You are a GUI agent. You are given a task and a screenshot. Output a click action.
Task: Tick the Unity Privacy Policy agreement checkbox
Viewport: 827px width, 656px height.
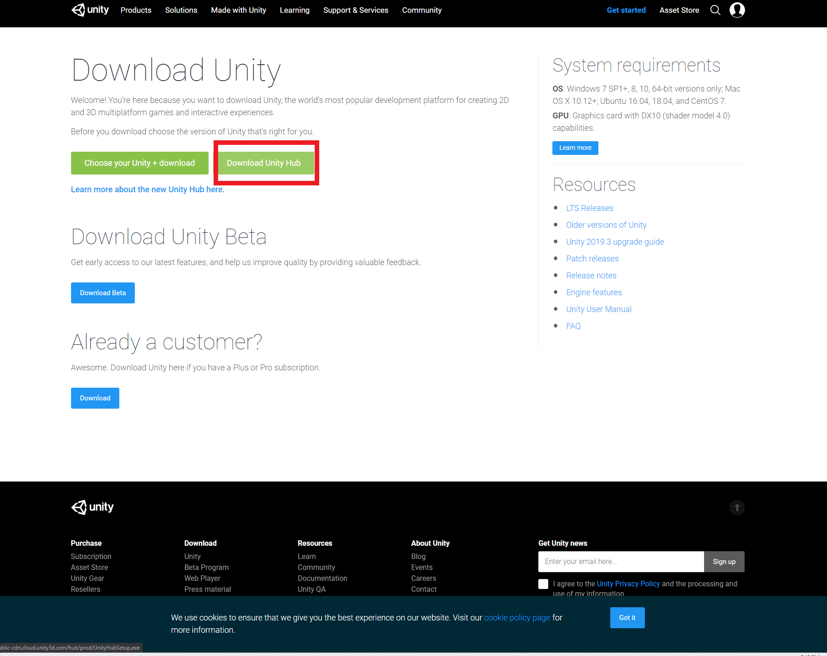pos(543,584)
